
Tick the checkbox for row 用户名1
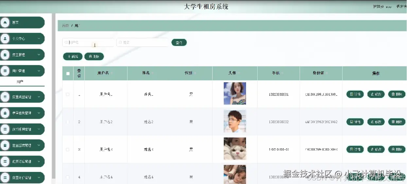68,94
